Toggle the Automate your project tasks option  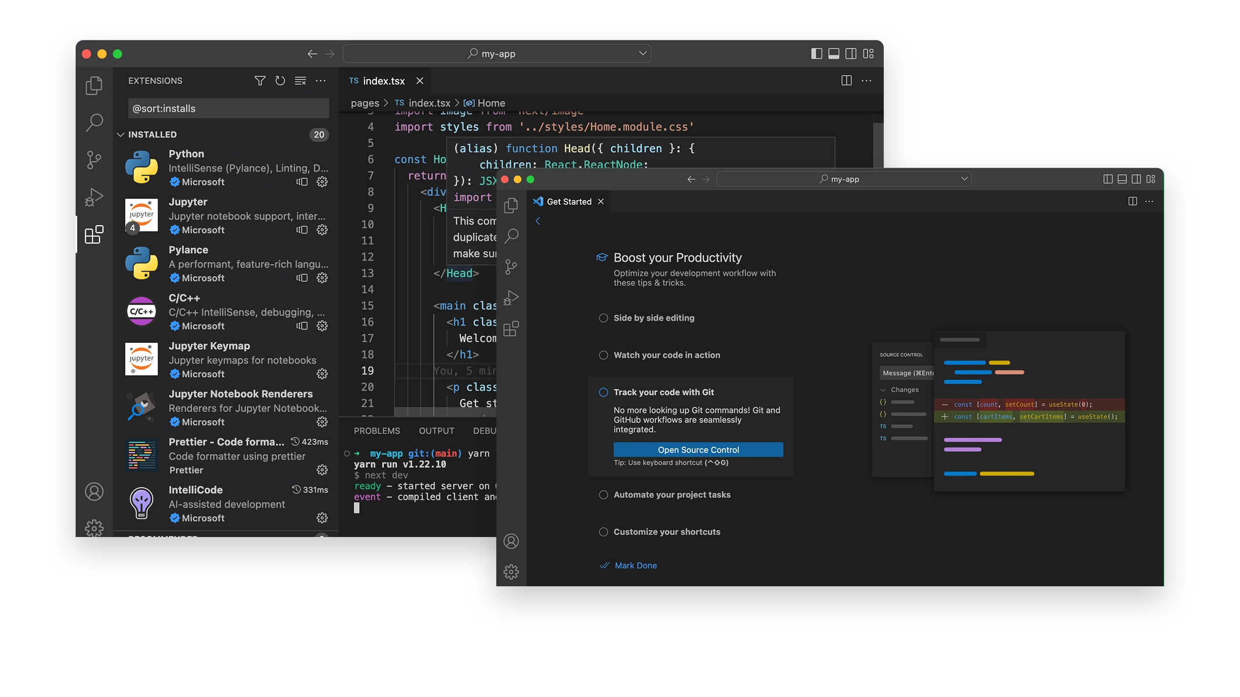pyautogui.click(x=602, y=495)
